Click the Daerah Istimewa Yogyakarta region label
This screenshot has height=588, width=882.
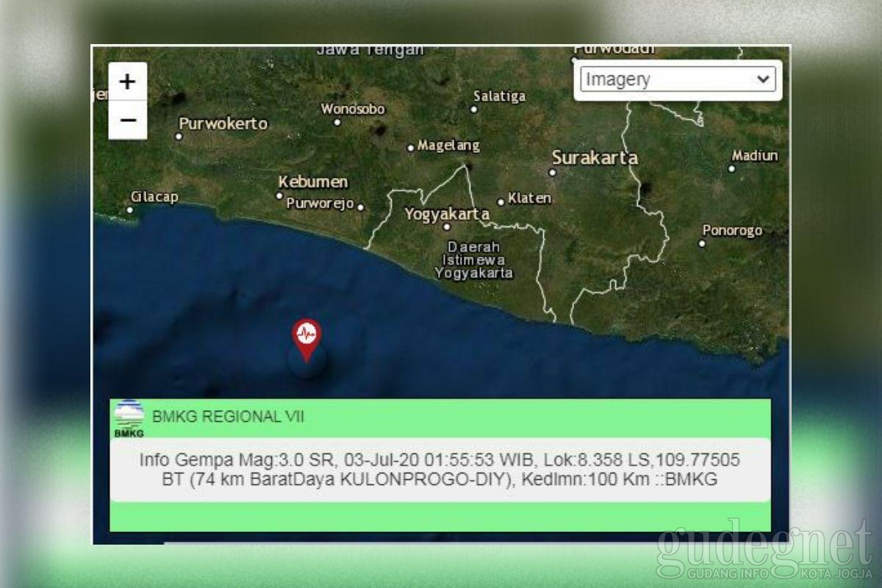pyautogui.click(x=473, y=260)
